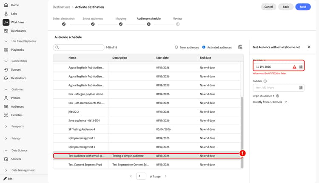Sort by the End date column header
The height and width of the screenshot is (183, 319).
point(205,58)
